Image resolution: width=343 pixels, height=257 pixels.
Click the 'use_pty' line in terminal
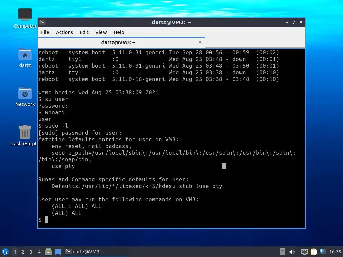(63, 166)
